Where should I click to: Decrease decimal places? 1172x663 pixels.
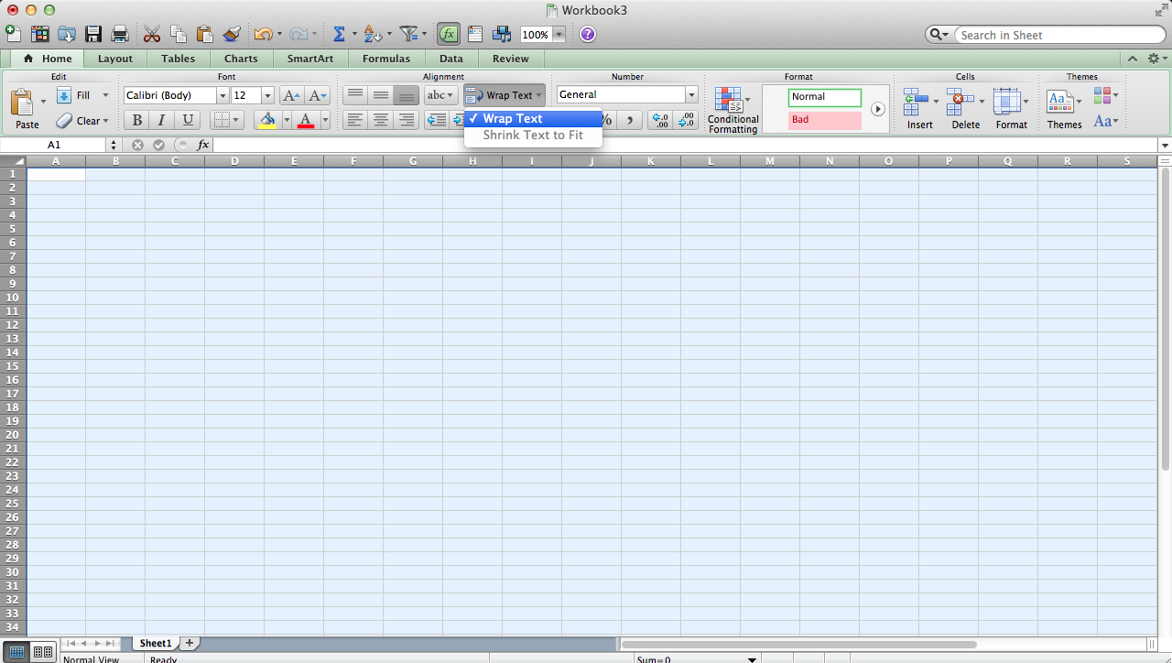[686, 120]
